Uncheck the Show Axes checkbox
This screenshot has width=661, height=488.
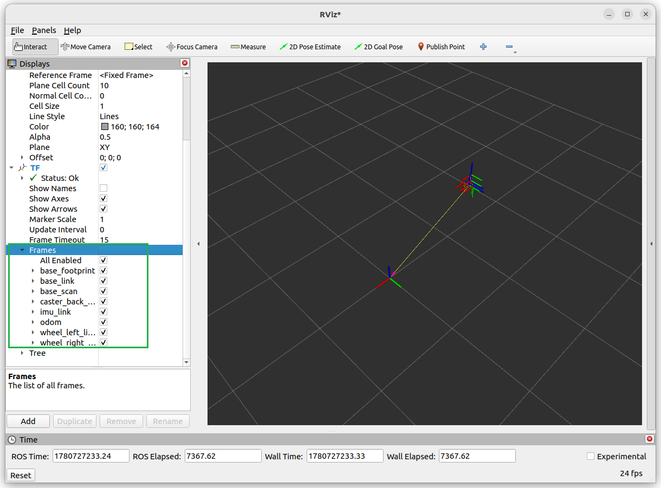point(103,199)
